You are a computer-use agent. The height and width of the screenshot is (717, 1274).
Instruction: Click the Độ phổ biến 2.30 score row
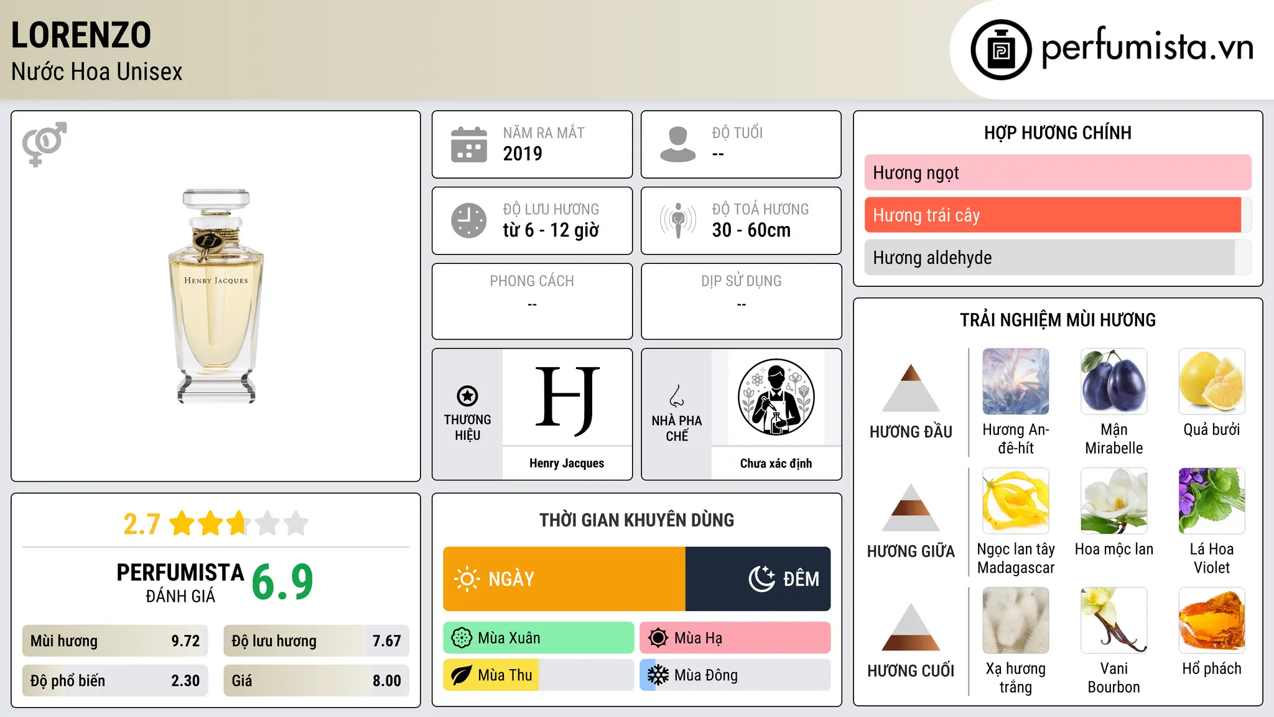(115, 681)
